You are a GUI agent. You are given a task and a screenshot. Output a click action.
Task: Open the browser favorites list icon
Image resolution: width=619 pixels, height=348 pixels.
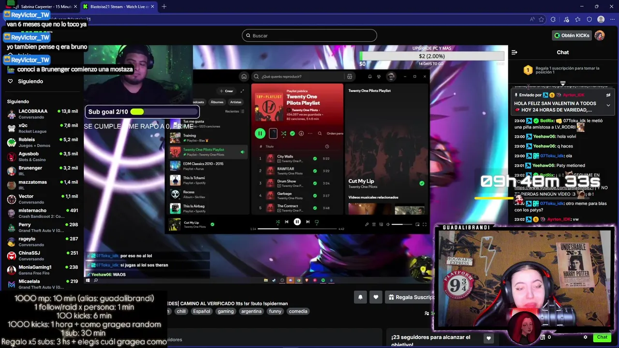[578, 19]
